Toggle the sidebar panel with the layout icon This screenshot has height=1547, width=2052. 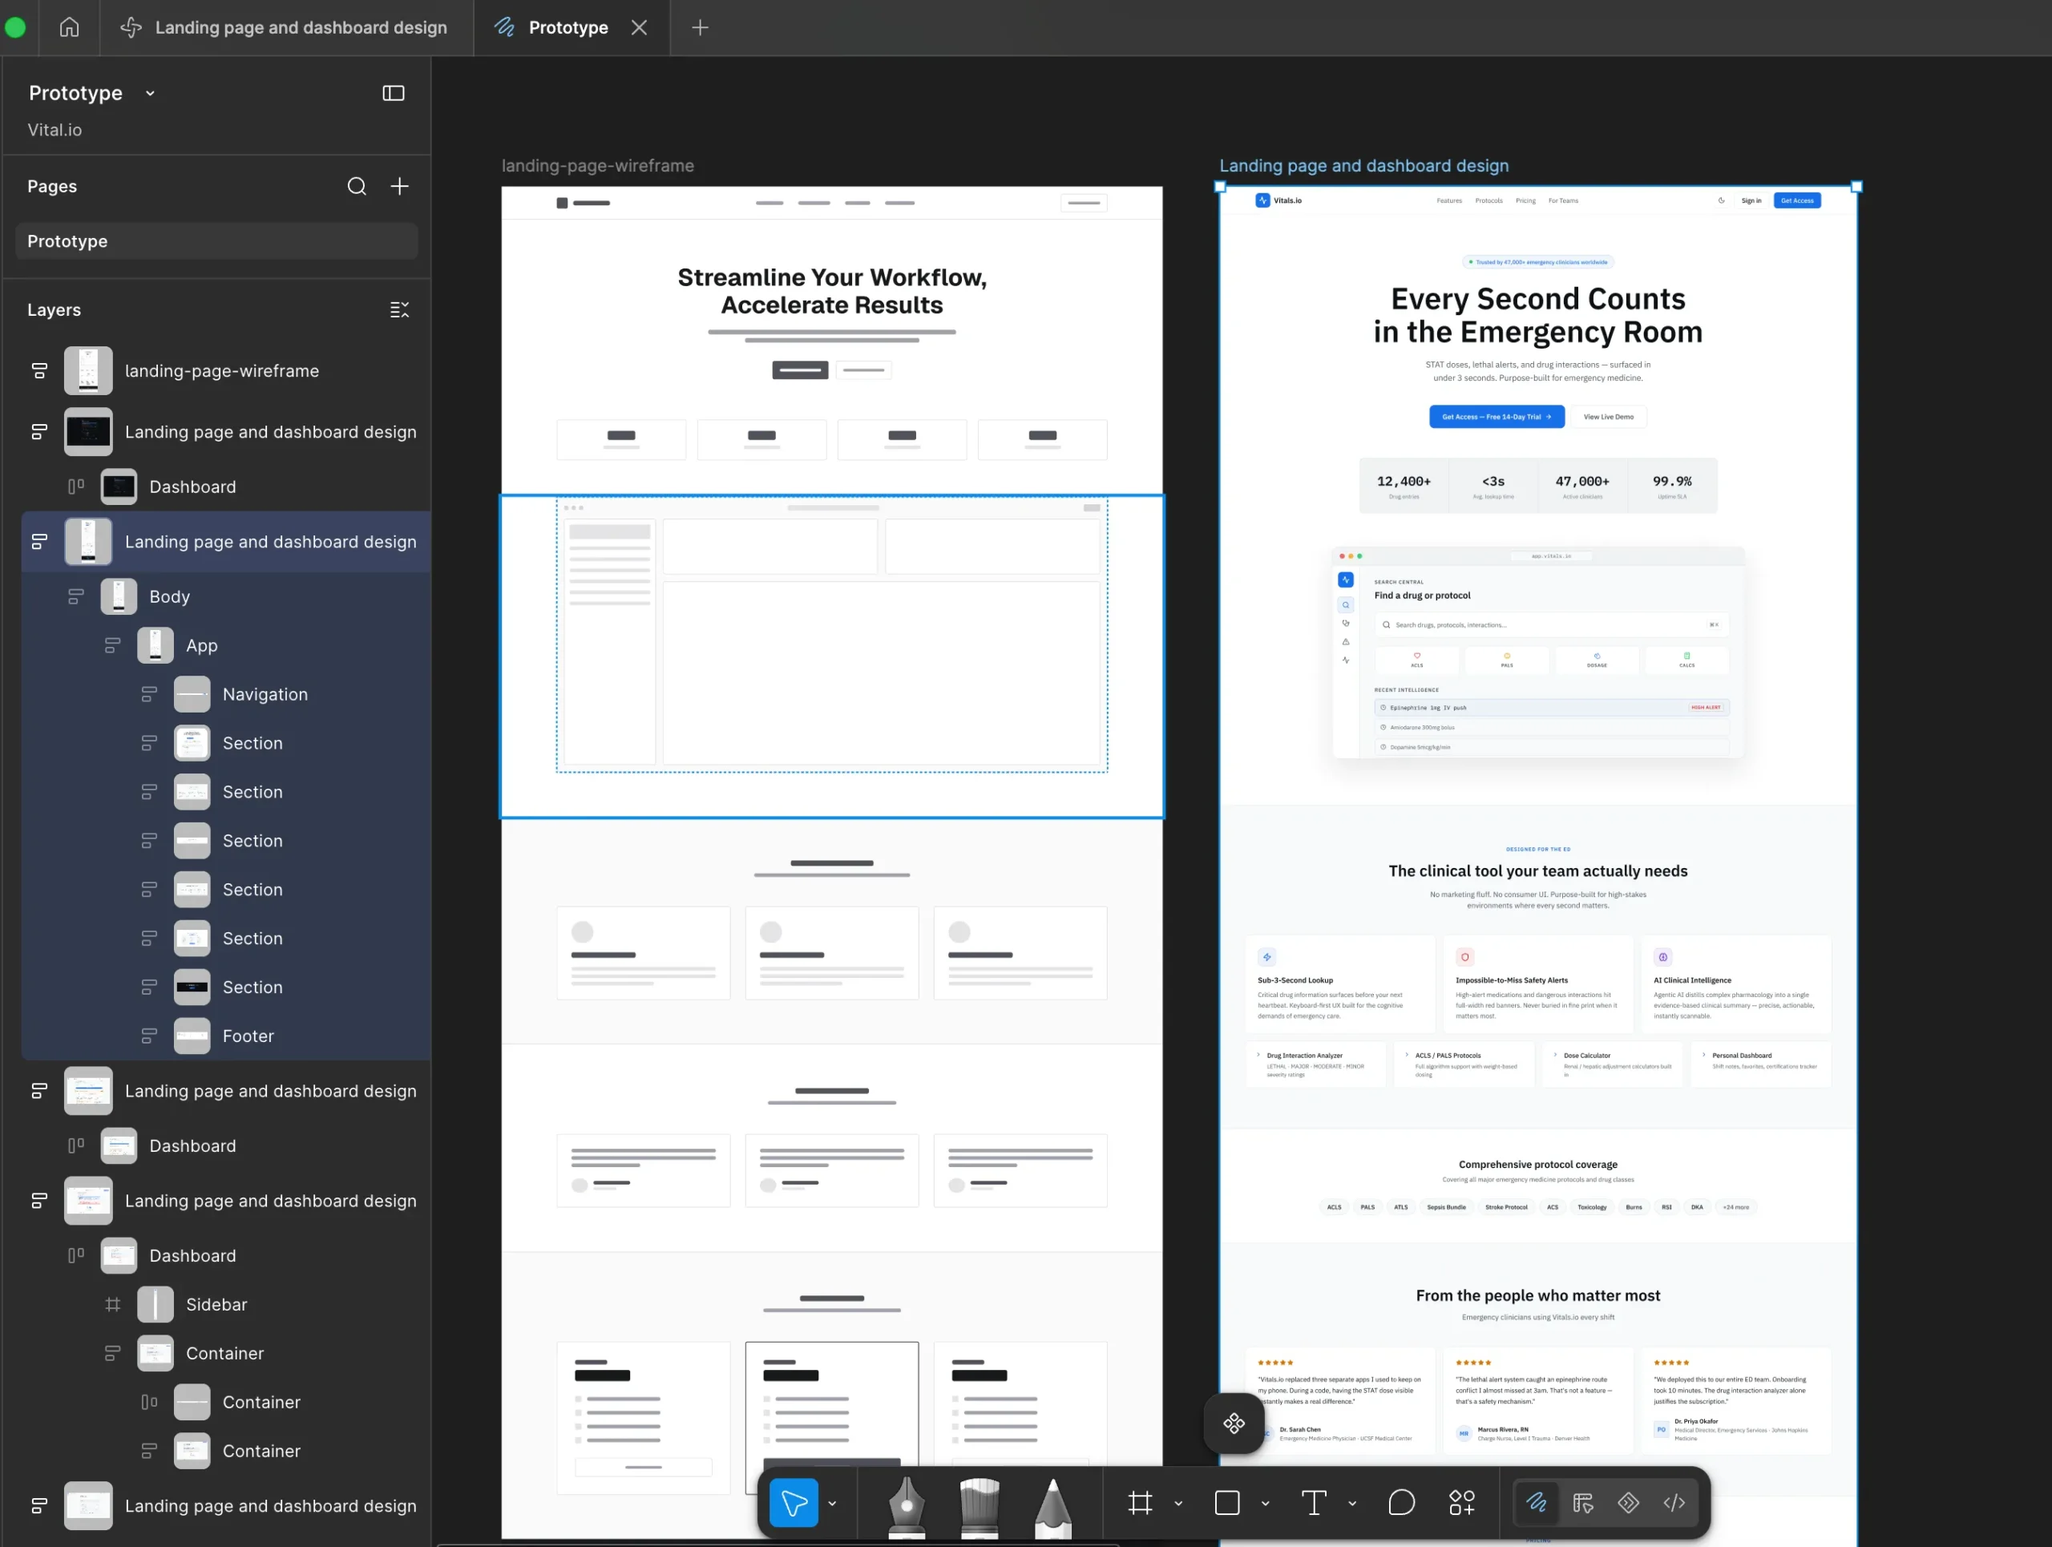point(394,93)
